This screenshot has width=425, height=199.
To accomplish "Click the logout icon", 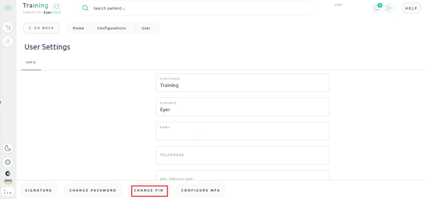I will pos(389,8).
